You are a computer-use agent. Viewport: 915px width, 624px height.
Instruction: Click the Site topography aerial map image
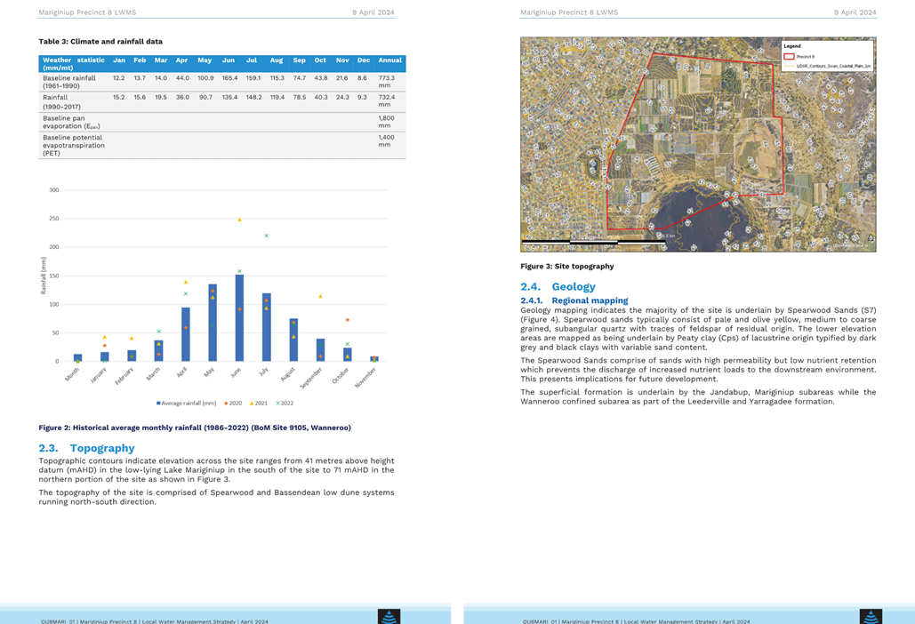click(x=698, y=145)
